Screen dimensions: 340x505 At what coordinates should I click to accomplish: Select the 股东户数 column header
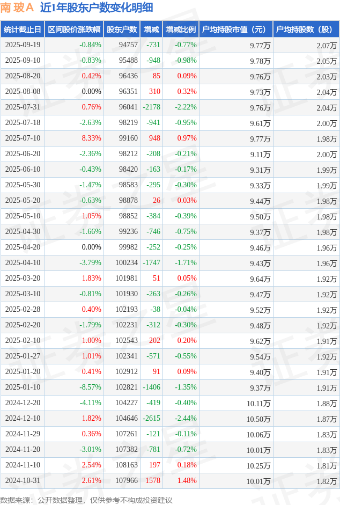[121, 30]
